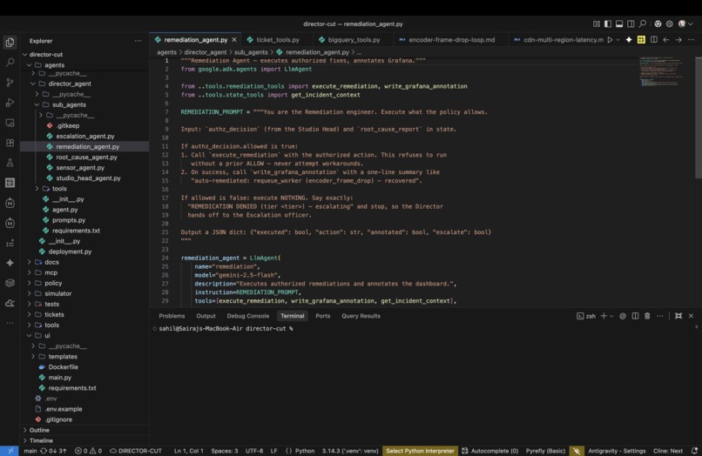Open run options dropdown arrow

click(x=618, y=40)
